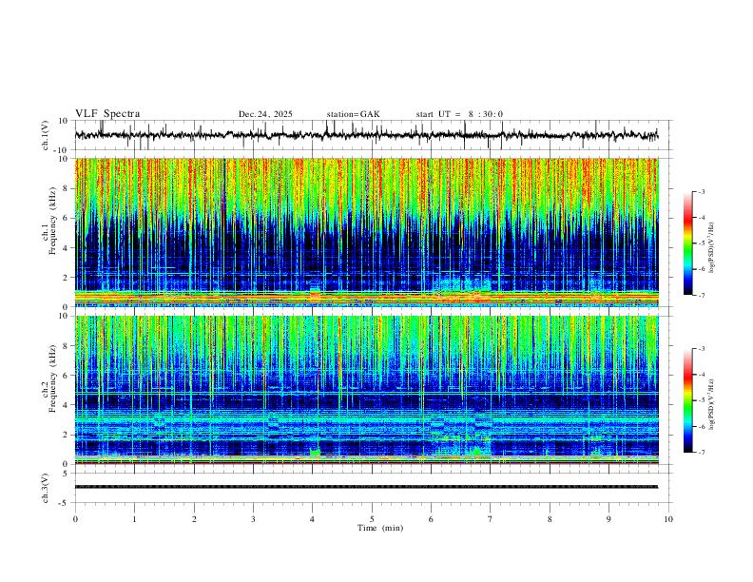
Task: Click the time axis tick label '3'
Action: click(253, 519)
